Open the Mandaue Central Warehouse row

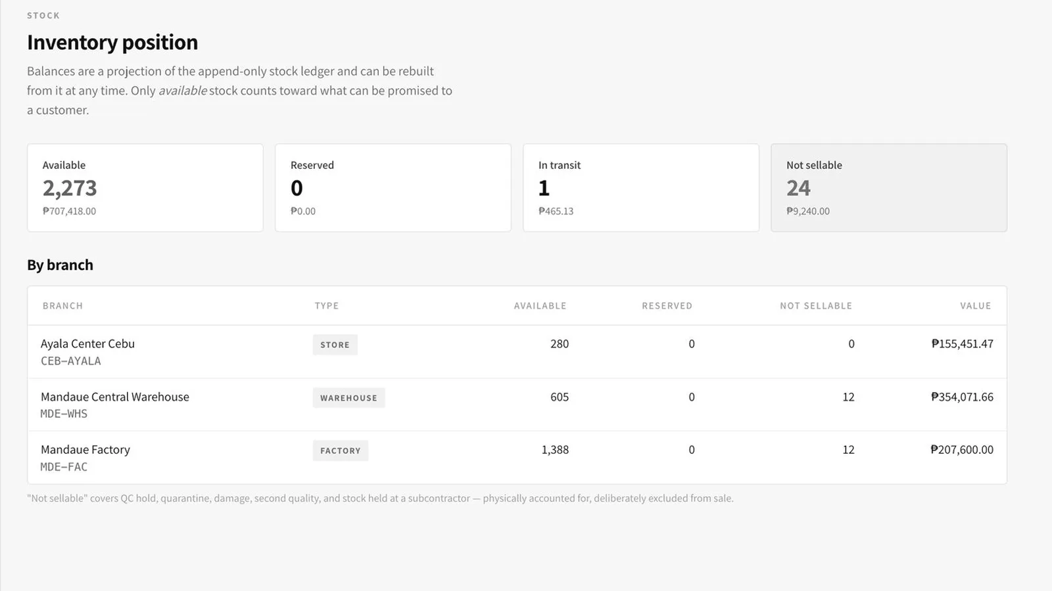pos(517,405)
